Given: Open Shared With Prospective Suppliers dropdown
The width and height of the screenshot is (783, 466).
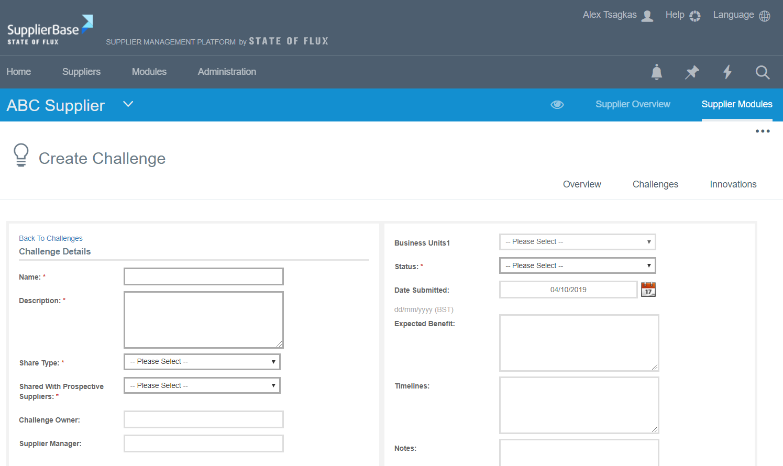Looking at the screenshot, I should coord(202,385).
